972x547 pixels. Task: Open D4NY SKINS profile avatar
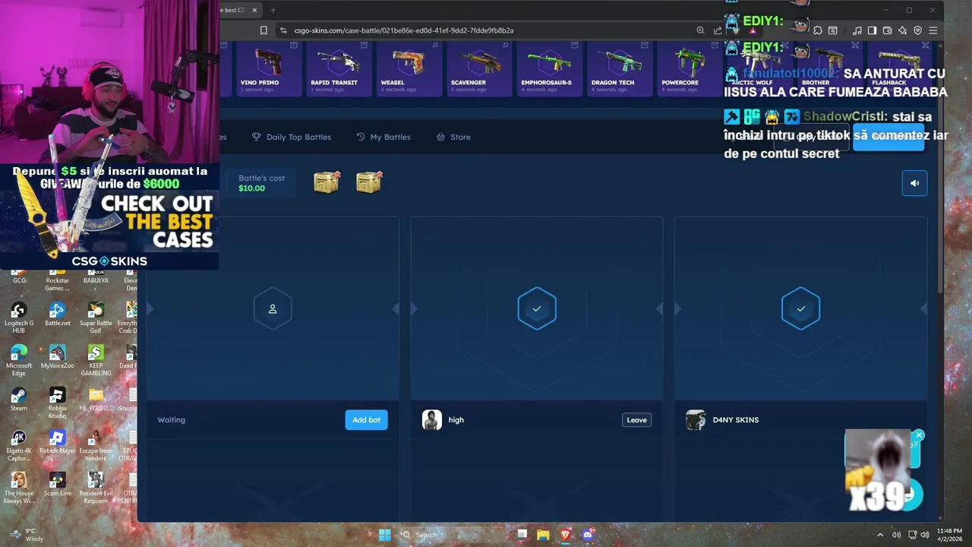[696, 420]
